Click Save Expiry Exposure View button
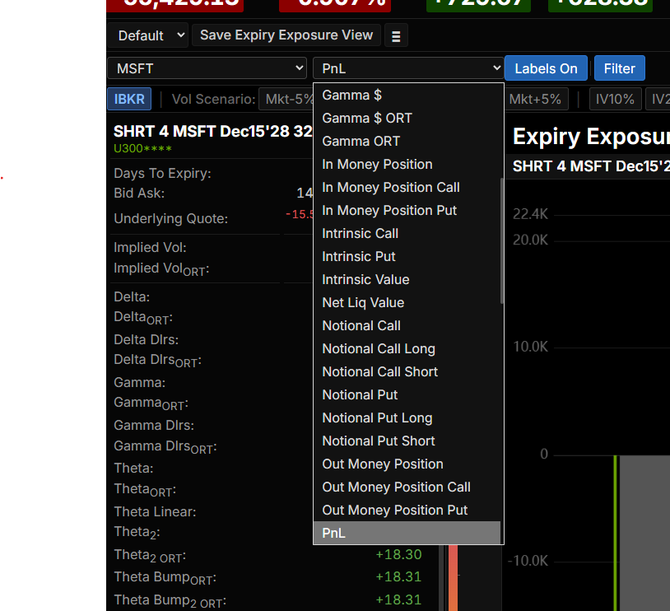 pyautogui.click(x=286, y=35)
